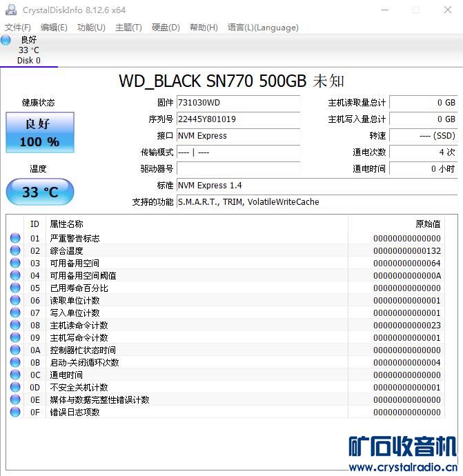Click the ID column header
This screenshot has height=476, width=463.
click(x=35, y=224)
